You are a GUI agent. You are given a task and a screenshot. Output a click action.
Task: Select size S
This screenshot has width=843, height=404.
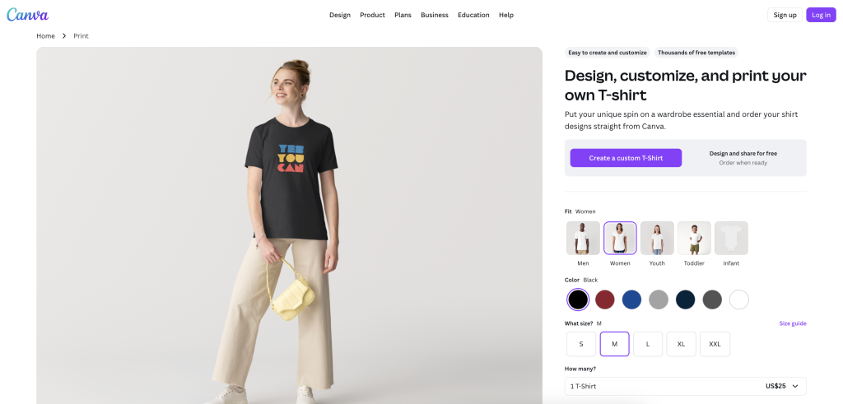(581, 344)
